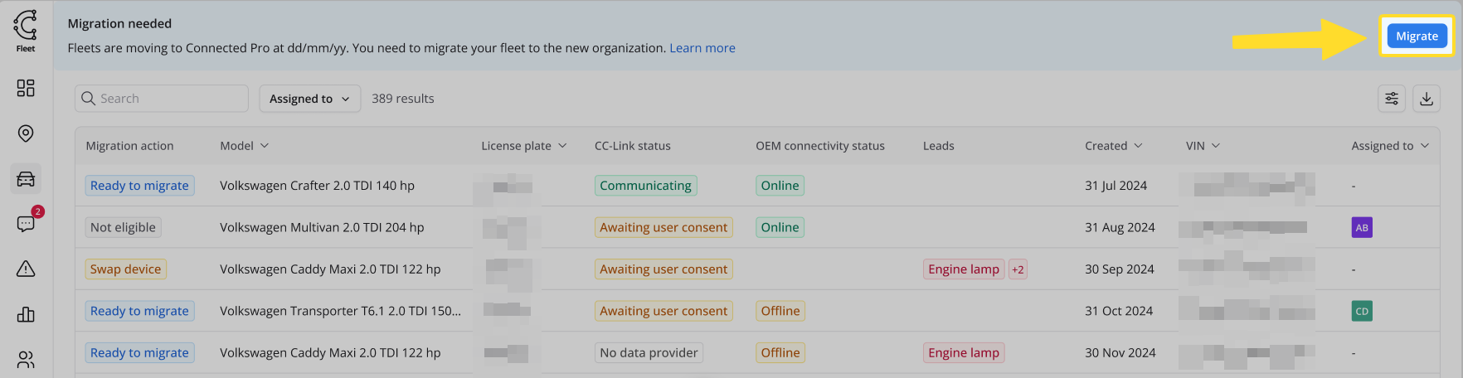Click the download export icon
The width and height of the screenshot is (1463, 378).
(1427, 99)
